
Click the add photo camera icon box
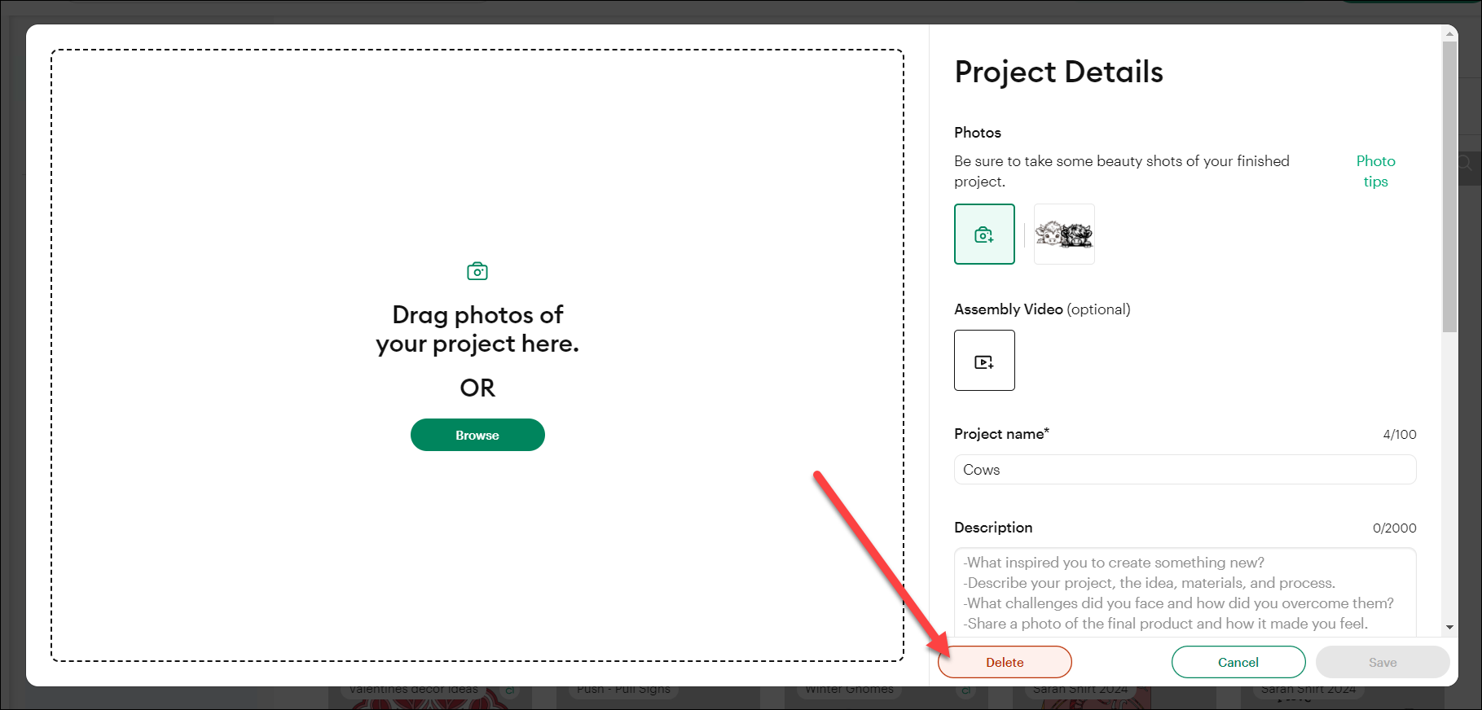[x=984, y=234]
